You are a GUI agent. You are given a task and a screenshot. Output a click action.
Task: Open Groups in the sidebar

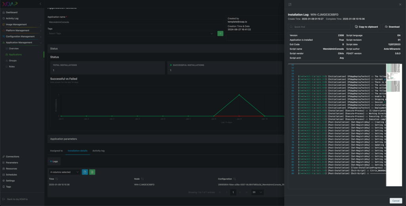[x=13, y=61]
